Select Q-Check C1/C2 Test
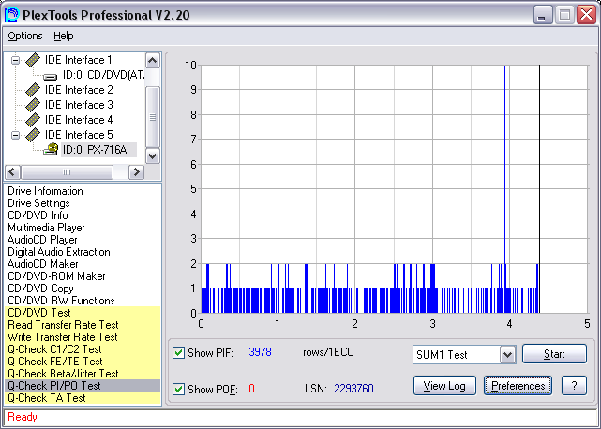The height and width of the screenshot is (429, 601). 83,349
